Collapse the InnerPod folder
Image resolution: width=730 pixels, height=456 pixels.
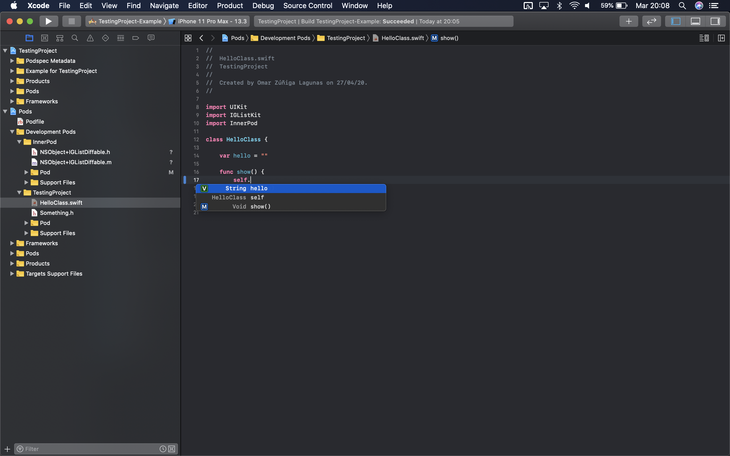click(19, 142)
